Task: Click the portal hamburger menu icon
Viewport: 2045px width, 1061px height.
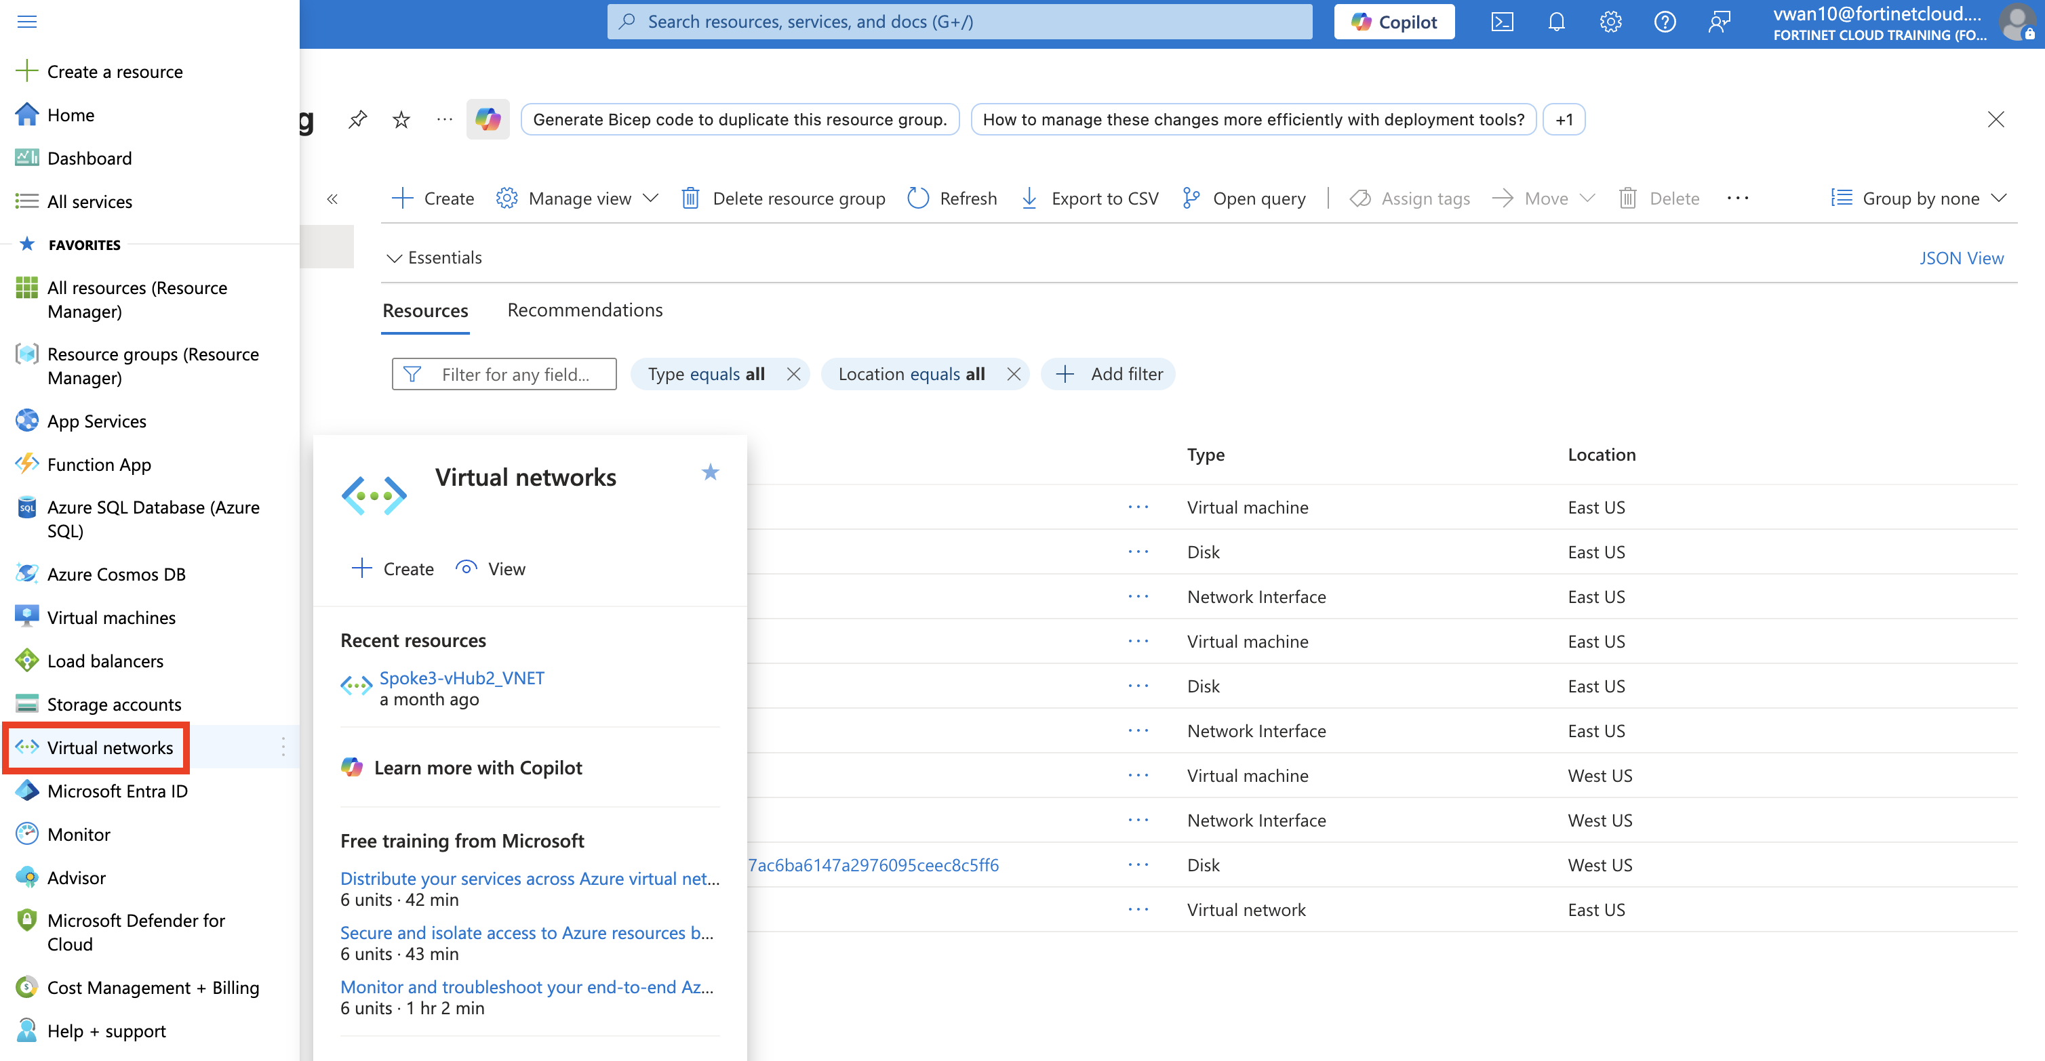Action: (x=27, y=22)
